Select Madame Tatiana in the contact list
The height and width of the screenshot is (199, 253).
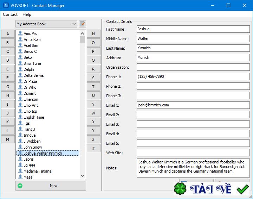click(x=37, y=171)
